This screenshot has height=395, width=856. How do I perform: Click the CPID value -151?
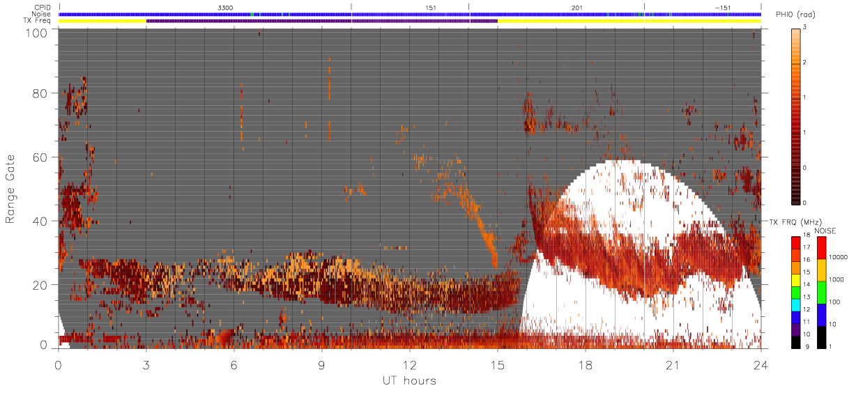point(723,7)
